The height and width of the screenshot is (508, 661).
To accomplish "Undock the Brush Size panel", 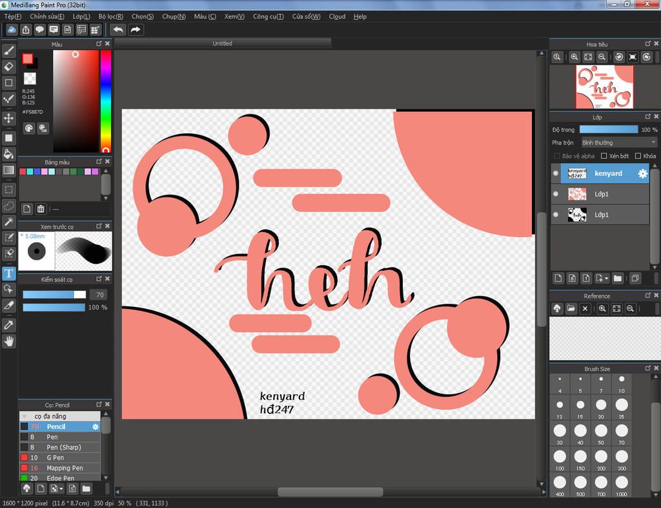I will [x=648, y=368].
